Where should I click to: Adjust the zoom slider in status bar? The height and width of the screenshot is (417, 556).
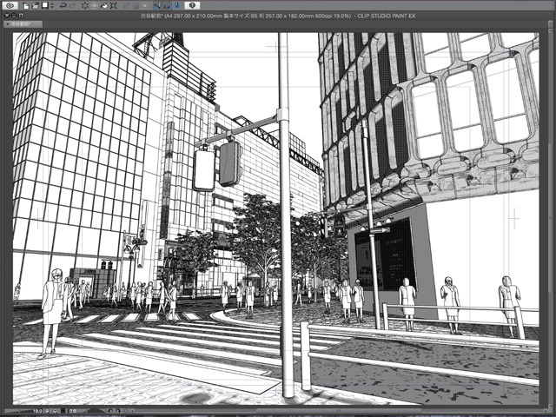coord(19,411)
